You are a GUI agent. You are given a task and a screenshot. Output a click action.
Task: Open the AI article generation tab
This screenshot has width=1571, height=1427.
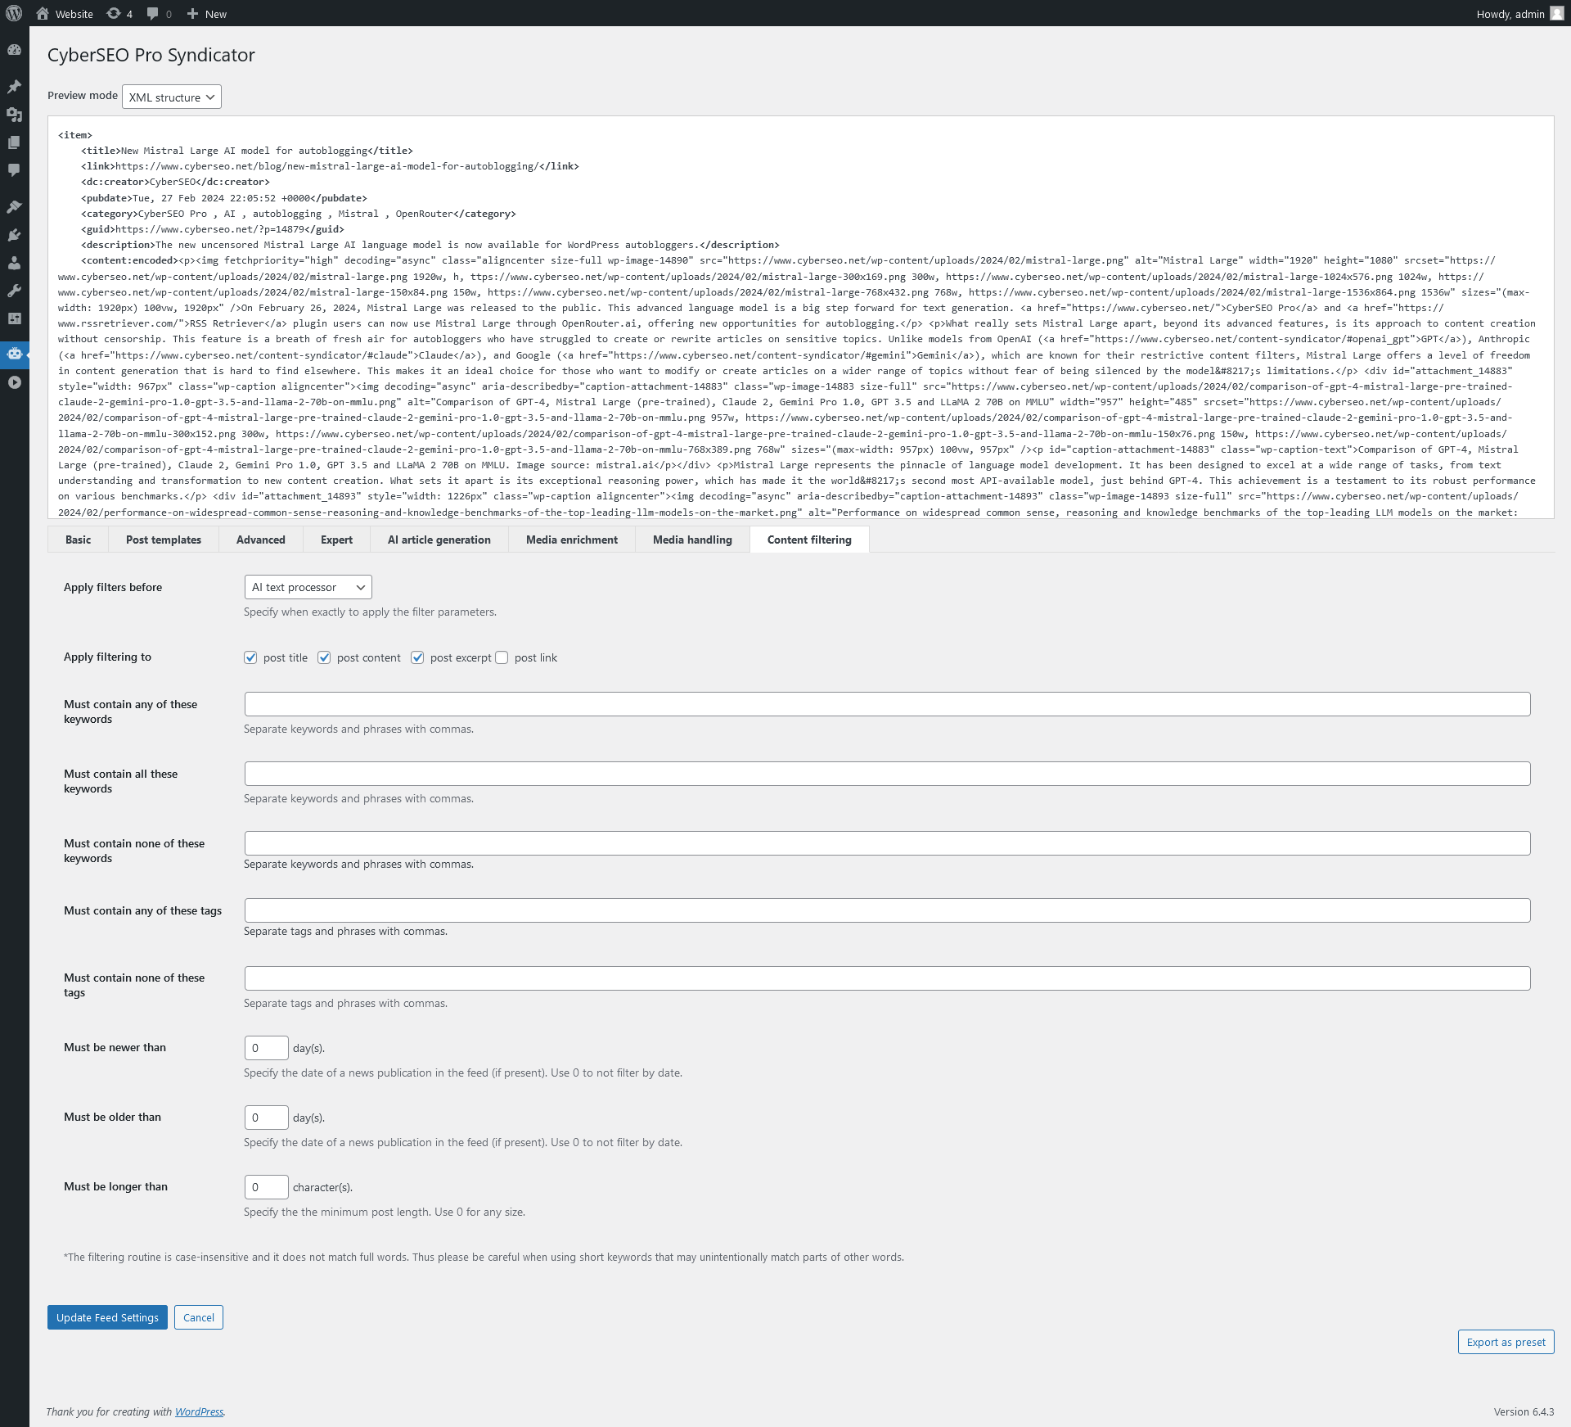coord(439,540)
